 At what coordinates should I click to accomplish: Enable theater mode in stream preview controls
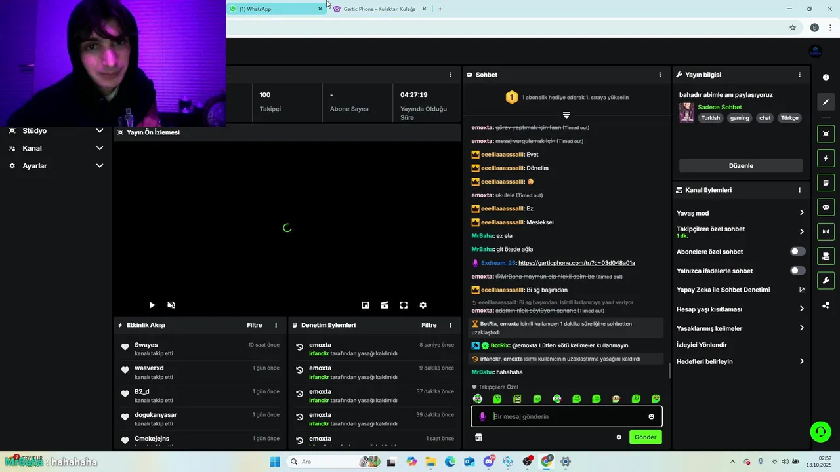(385, 305)
